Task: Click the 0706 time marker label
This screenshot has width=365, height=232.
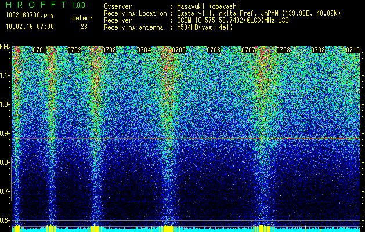Action: click(x=214, y=50)
